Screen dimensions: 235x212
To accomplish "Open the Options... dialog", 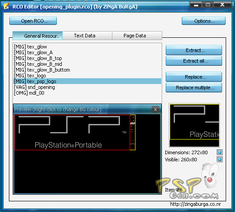I will coord(203,21).
